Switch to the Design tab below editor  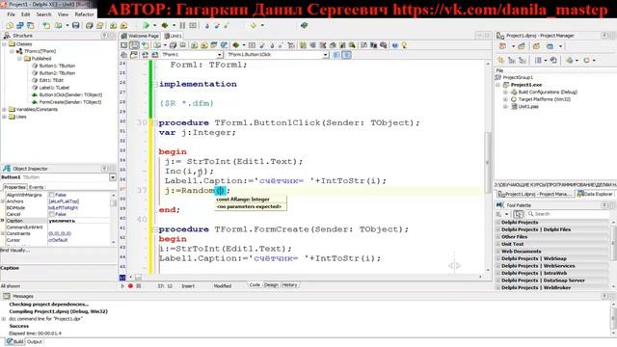pos(271,285)
